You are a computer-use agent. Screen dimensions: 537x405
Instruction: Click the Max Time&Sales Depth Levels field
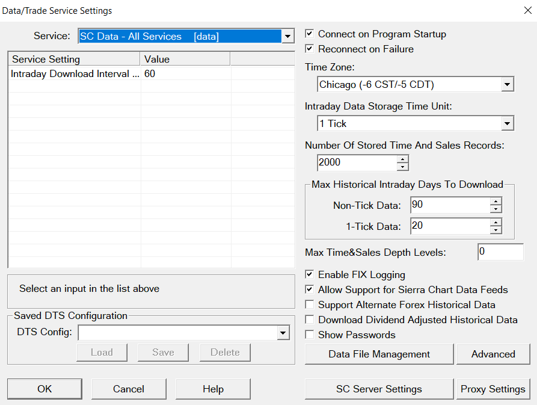point(501,252)
